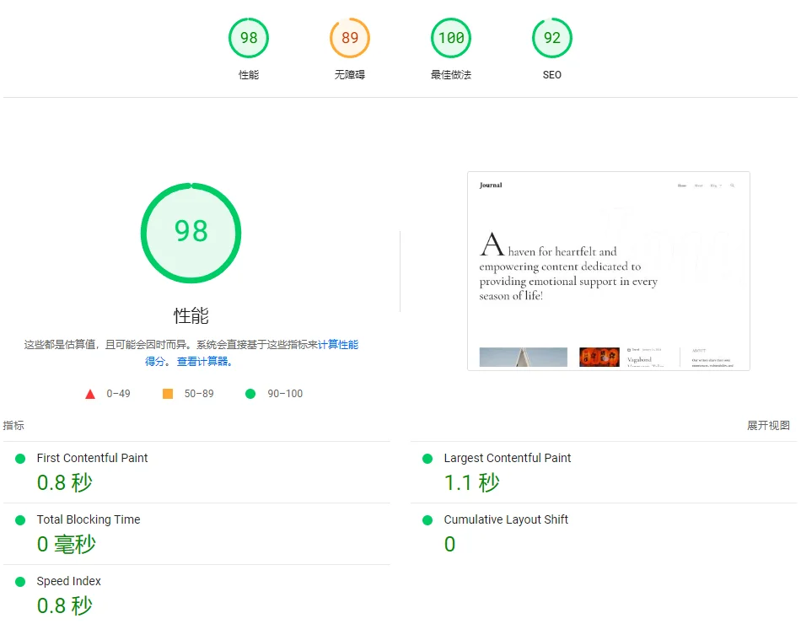Click the SEO category label
The image size is (801, 624).
(x=551, y=74)
